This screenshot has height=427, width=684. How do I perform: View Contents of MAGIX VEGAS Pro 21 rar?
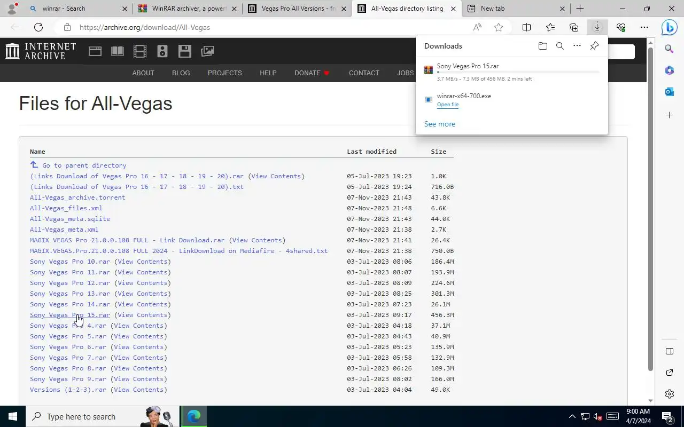tap(257, 240)
